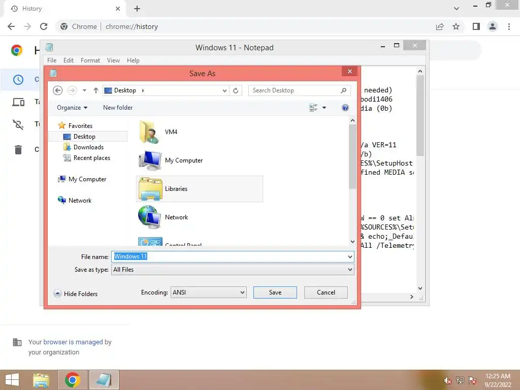The image size is (520, 390).
Task: Select the VM4 user folder icon
Action: (x=150, y=132)
